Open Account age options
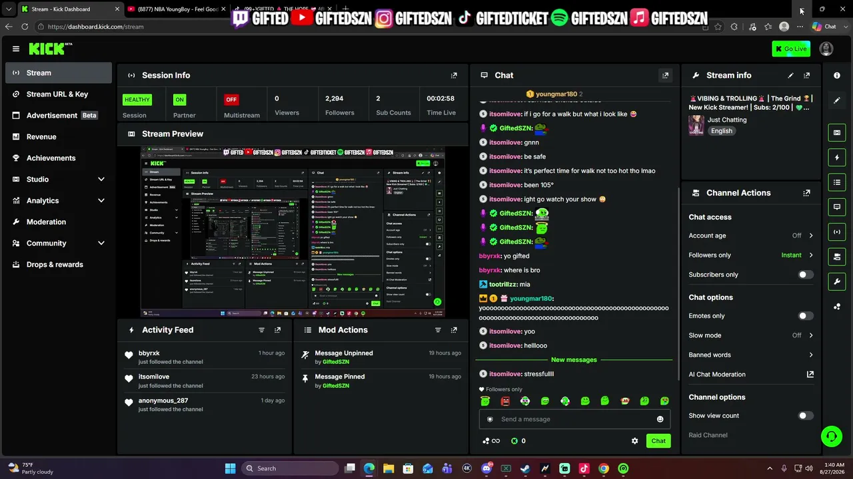853x479 pixels. [x=751, y=236]
